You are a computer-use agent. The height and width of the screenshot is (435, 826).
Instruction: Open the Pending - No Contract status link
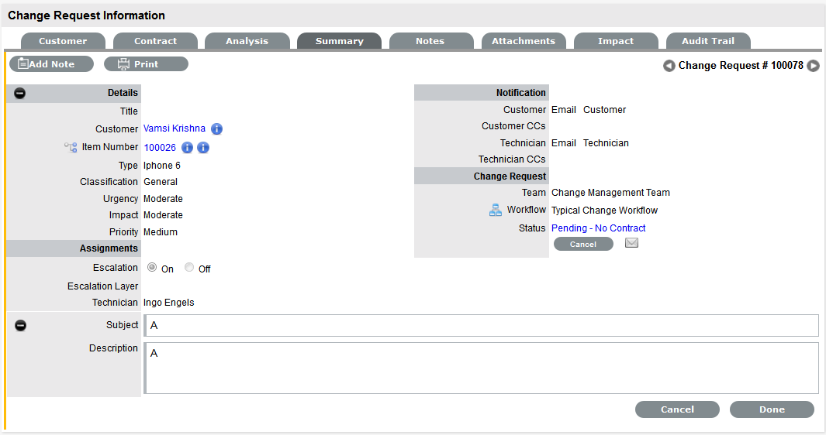coord(598,228)
